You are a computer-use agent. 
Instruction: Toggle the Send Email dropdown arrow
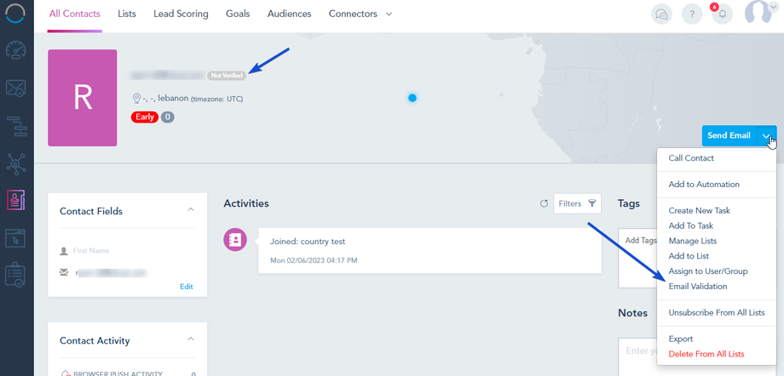click(x=767, y=136)
